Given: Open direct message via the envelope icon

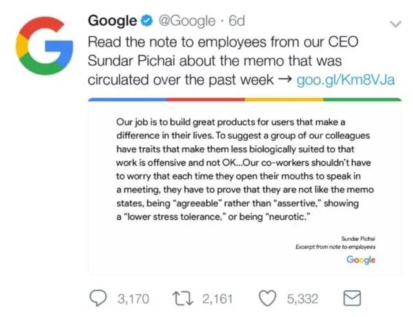Looking at the screenshot, I should click(x=352, y=298).
